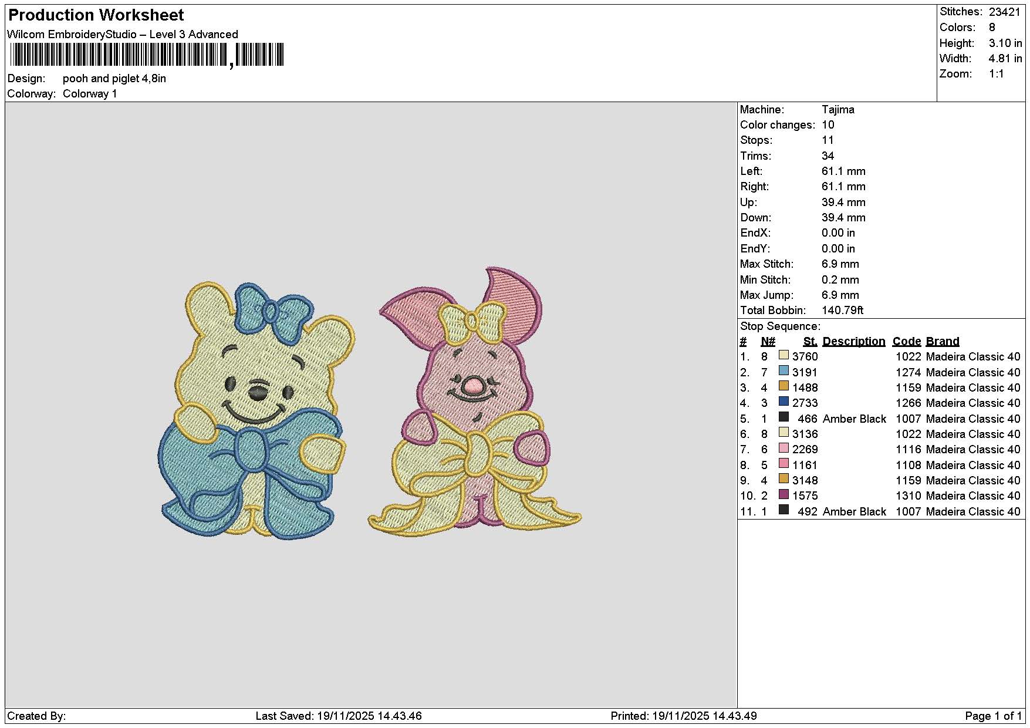Click the Max Stitch value 6.9 mm

840,264
